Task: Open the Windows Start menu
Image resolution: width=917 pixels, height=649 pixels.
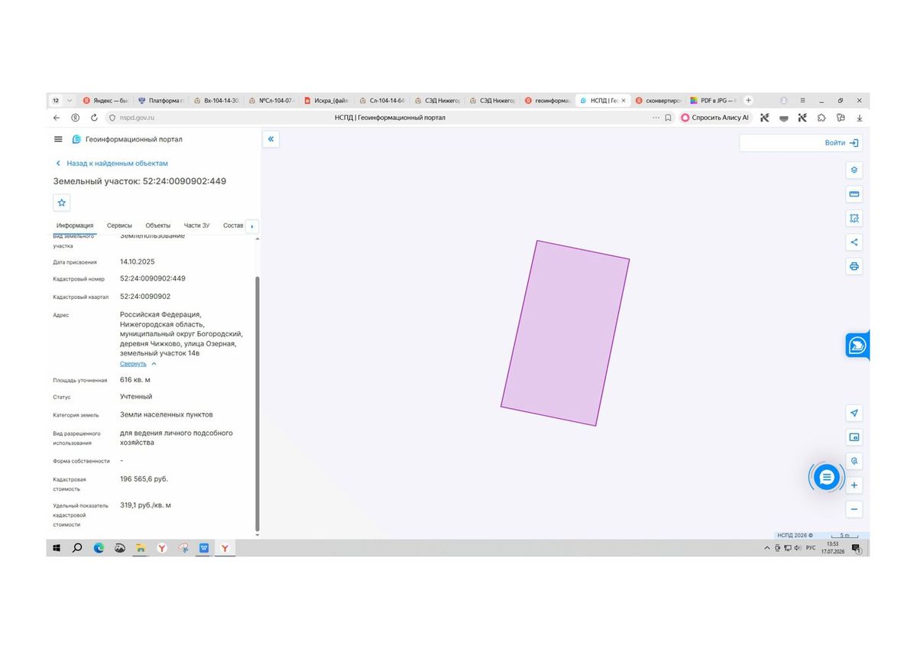Action: 57,548
